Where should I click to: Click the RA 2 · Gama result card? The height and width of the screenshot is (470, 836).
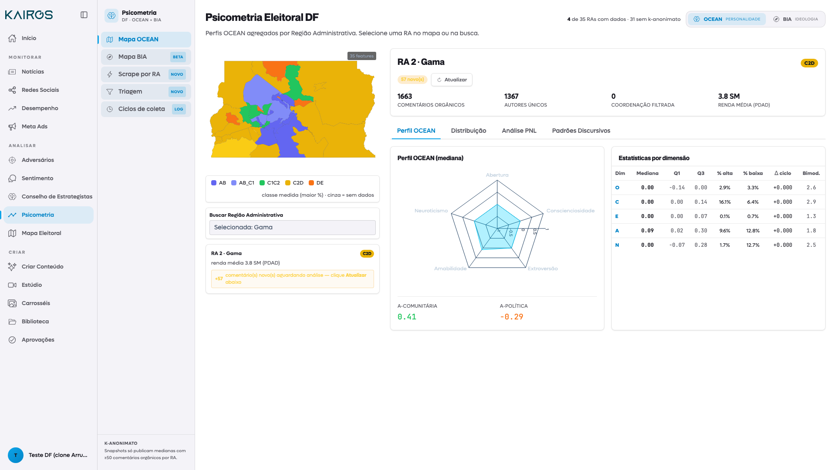[x=293, y=269]
